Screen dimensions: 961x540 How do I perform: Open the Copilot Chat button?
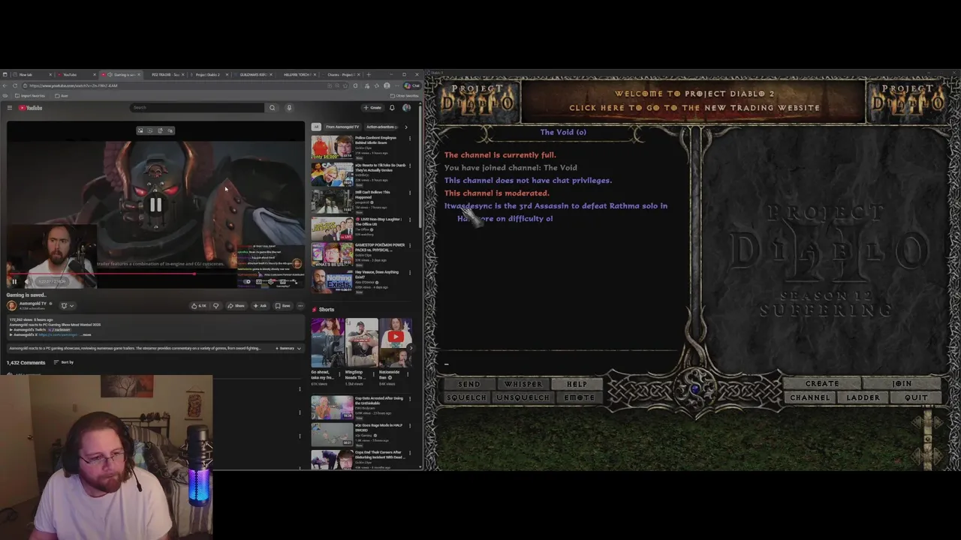pyautogui.click(x=411, y=85)
